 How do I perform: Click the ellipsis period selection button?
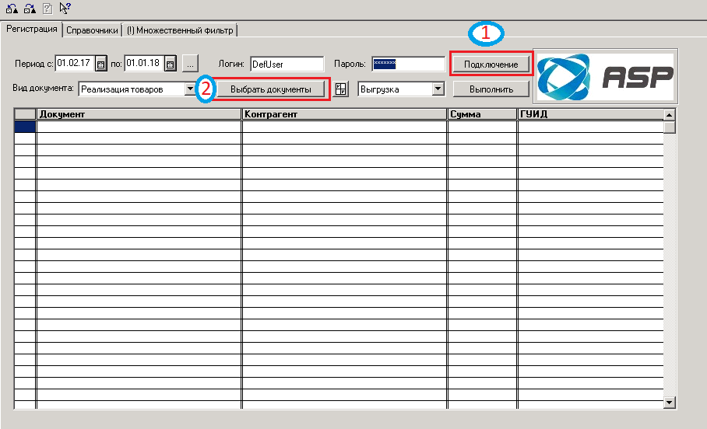(x=190, y=64)
